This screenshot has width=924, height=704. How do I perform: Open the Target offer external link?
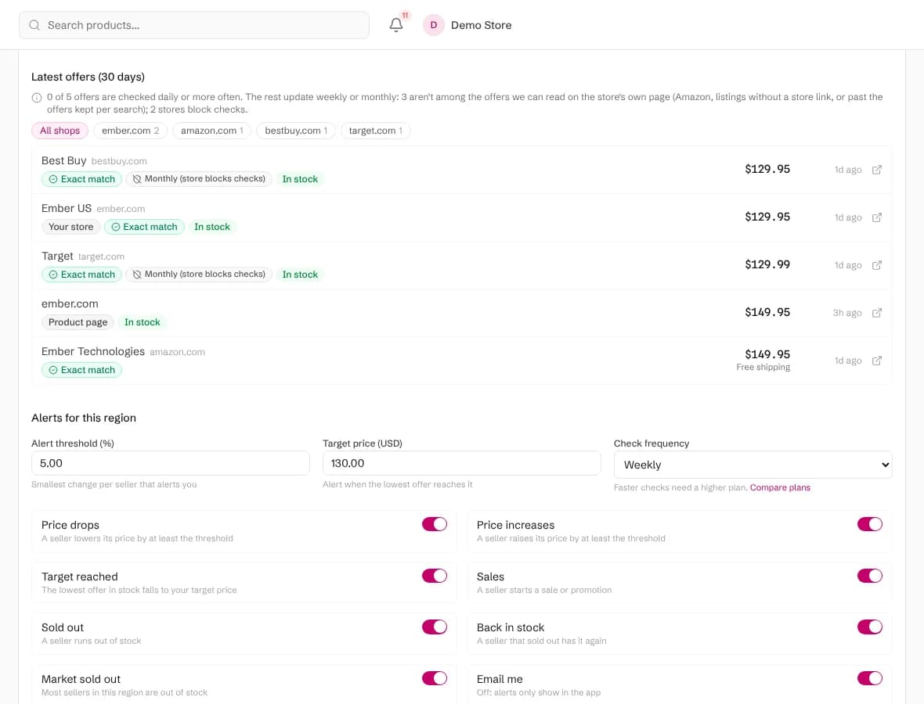point(877,265)
